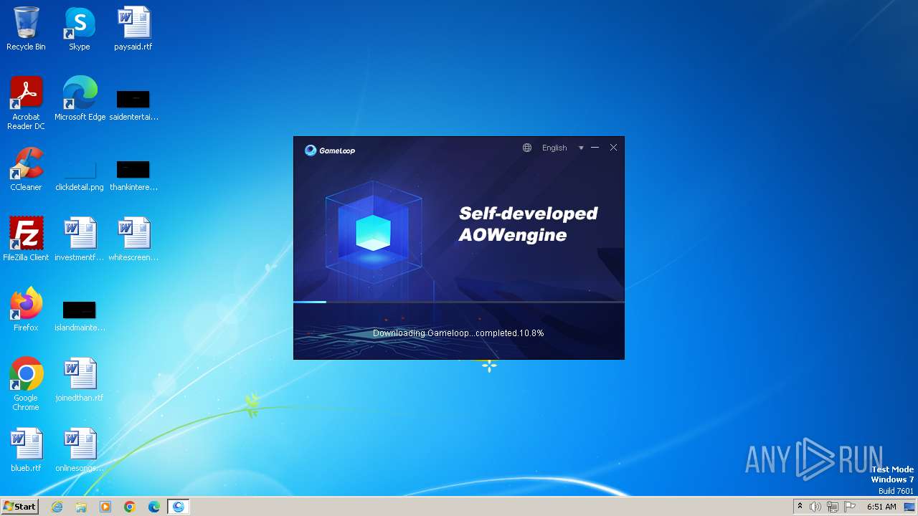Viewport: 918px width, 516px height.
Task: Click Show Desktop button at taskbar end
Action: coord(911,507)
